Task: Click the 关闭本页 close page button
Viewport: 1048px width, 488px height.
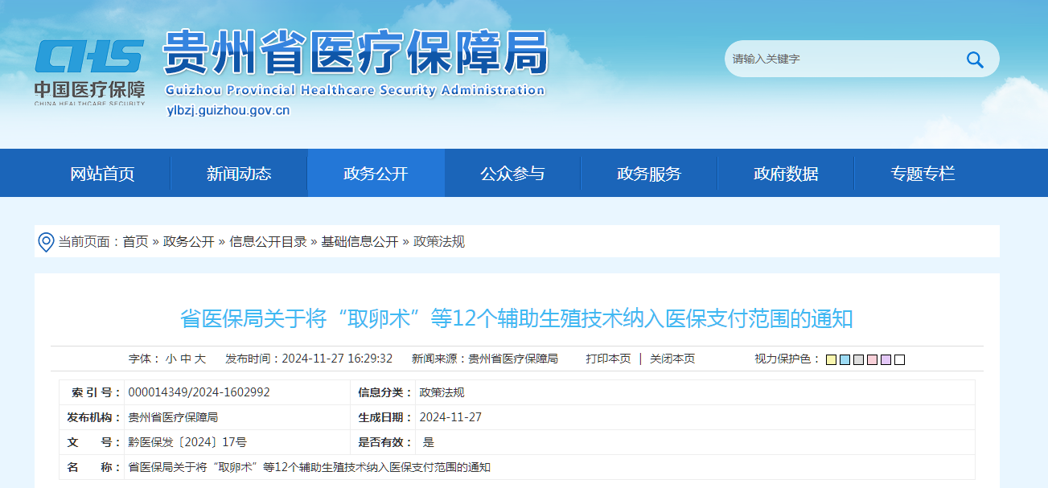Action: [x=674, y=359]
